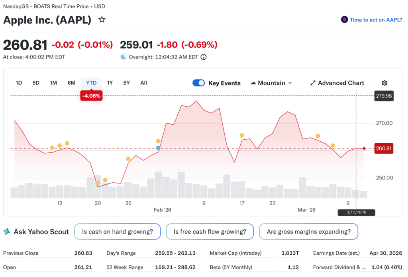Viewport: 408px width, 277px height.
Task: Open the Advanced Chart view
Action: pos(337,83)
